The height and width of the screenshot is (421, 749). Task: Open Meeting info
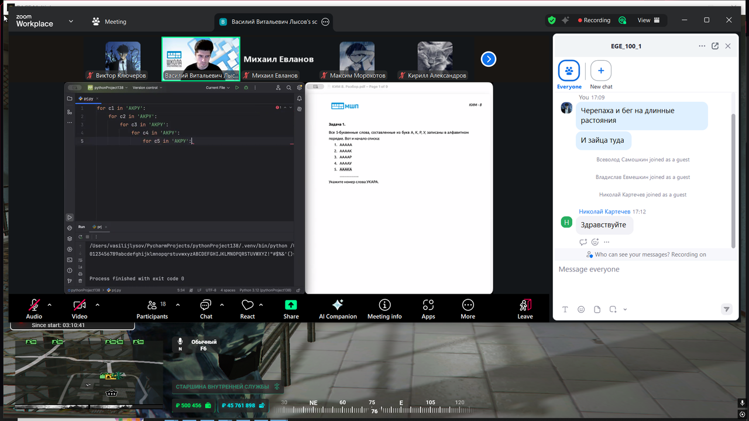coord(384,309)
